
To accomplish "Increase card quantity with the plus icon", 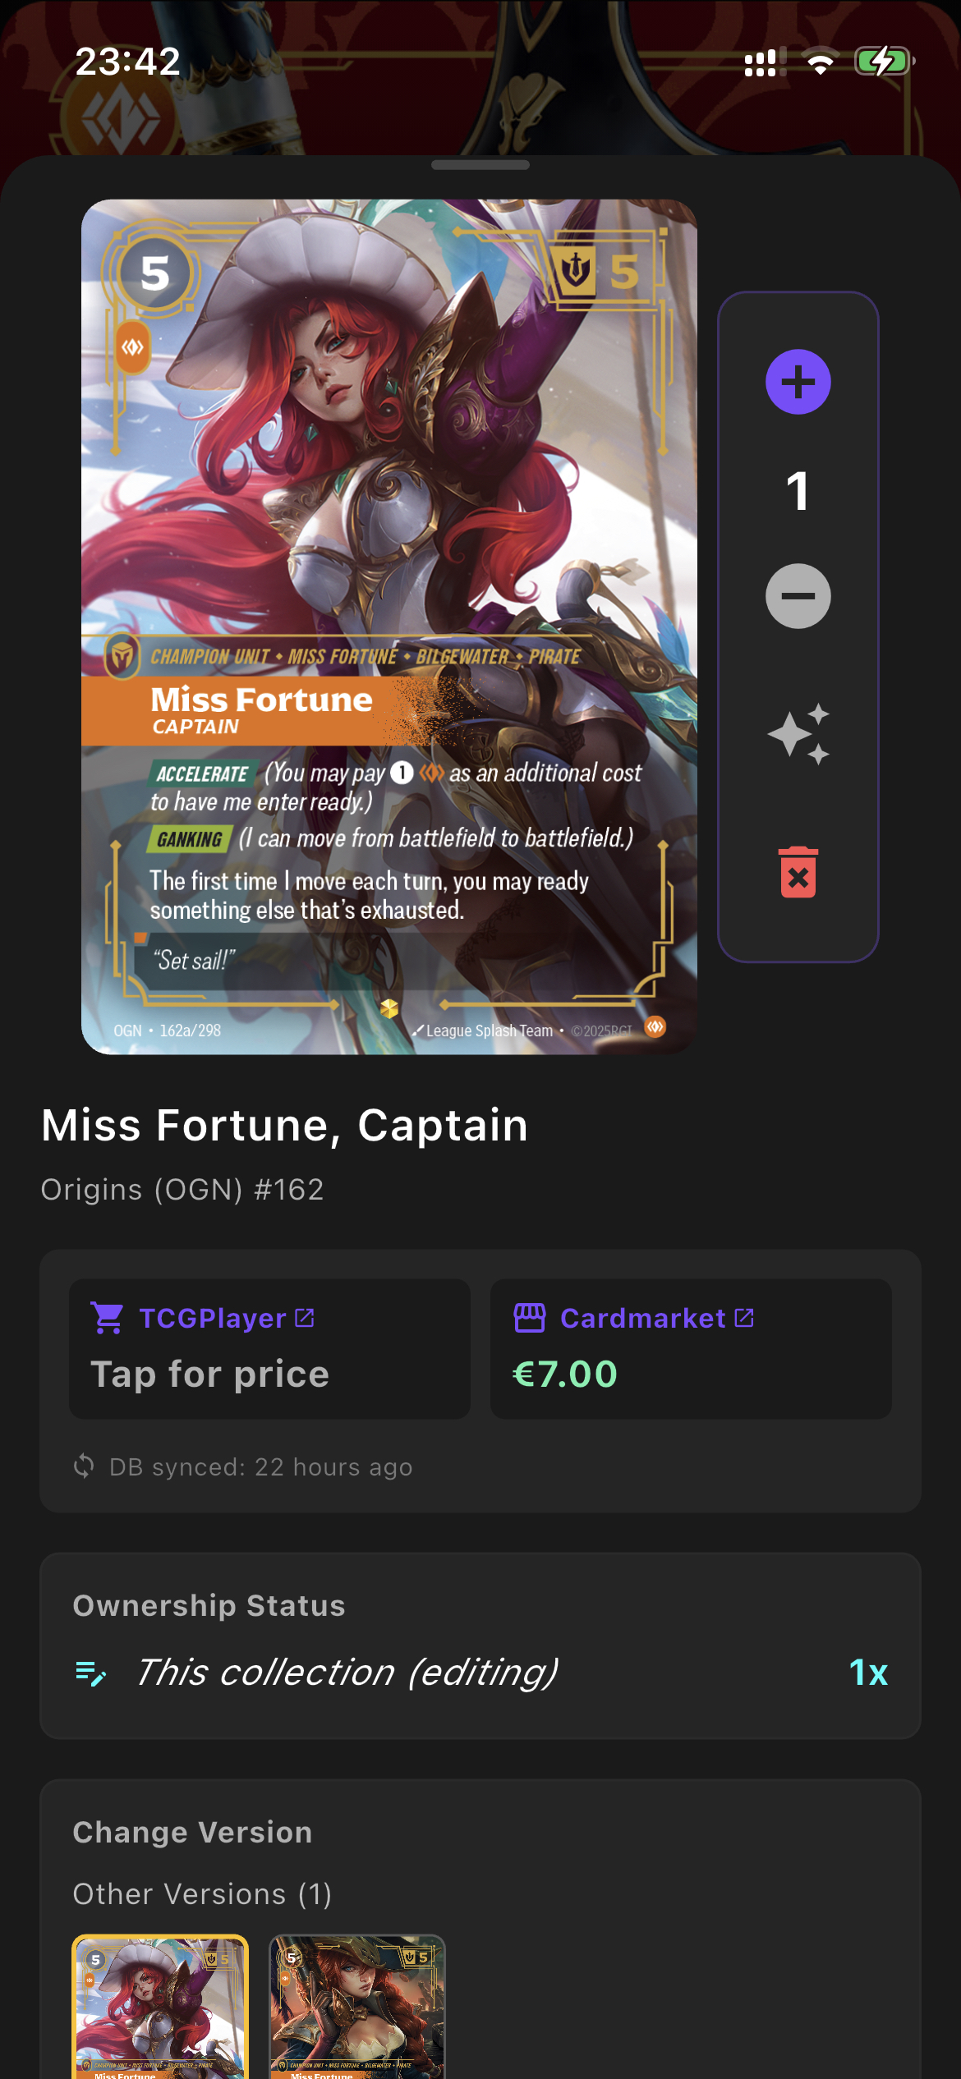I will tap(798, 380).
